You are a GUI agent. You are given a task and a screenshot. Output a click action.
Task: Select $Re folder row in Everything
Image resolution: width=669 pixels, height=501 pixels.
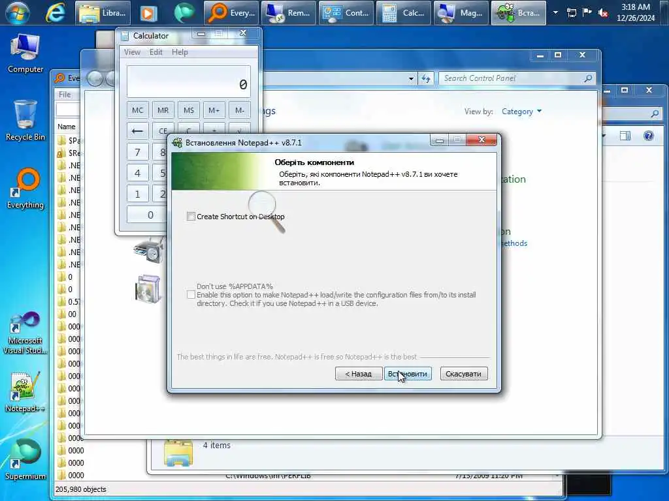tap(69, 153)
